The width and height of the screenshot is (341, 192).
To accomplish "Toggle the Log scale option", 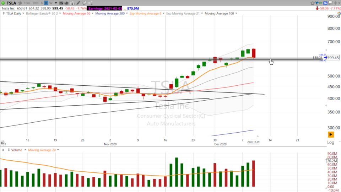I will point(331,142).
